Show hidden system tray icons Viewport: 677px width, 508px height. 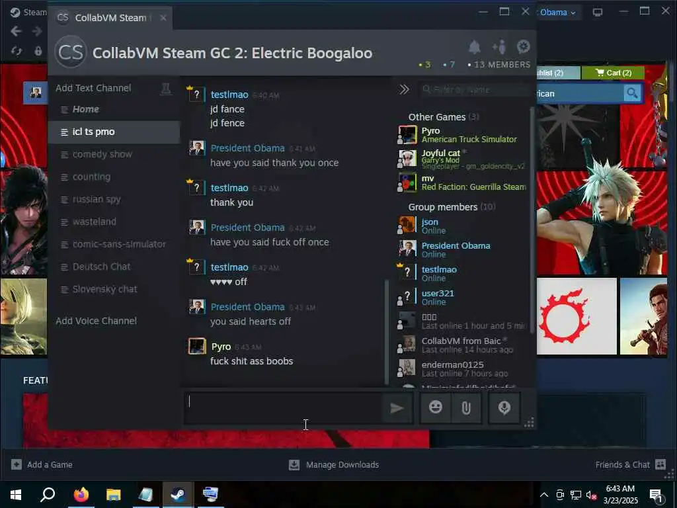tap(544, 495)
